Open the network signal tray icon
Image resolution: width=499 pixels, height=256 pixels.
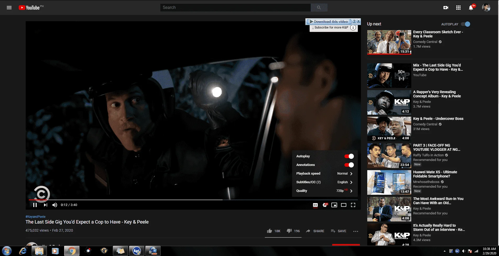click(476, 251)
